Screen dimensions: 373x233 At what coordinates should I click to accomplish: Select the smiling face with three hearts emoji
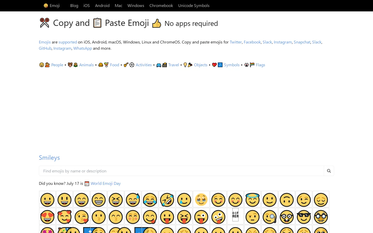[64, 216]
